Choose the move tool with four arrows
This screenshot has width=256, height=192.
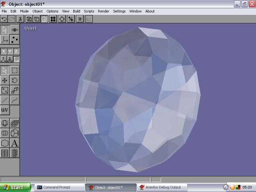click(5, 80)
